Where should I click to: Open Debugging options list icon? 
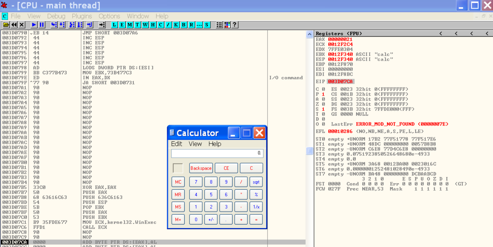[x=220, y=25]
